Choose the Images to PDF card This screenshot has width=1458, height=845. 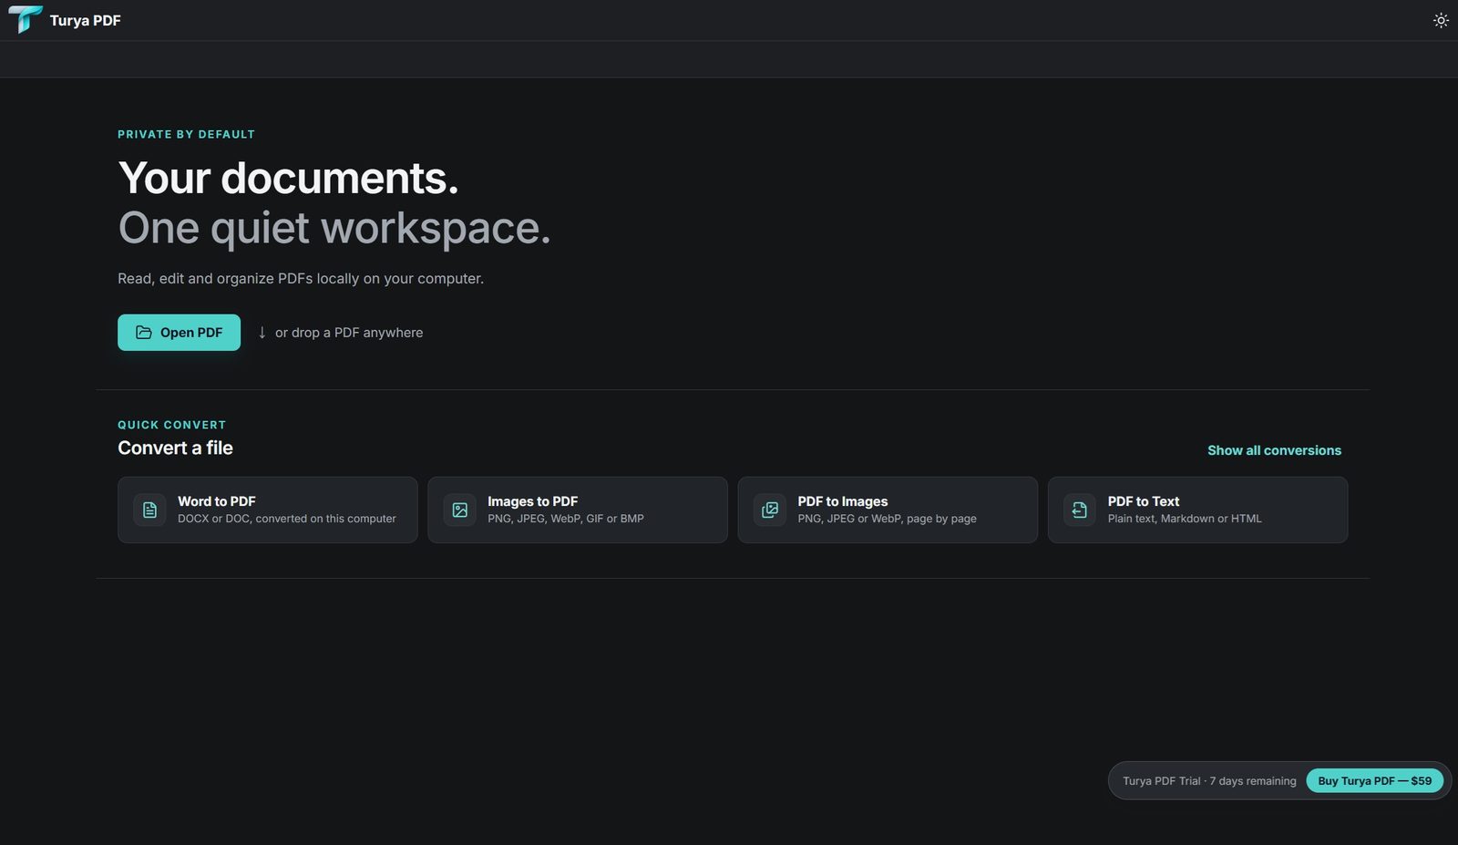coord(578,510)
